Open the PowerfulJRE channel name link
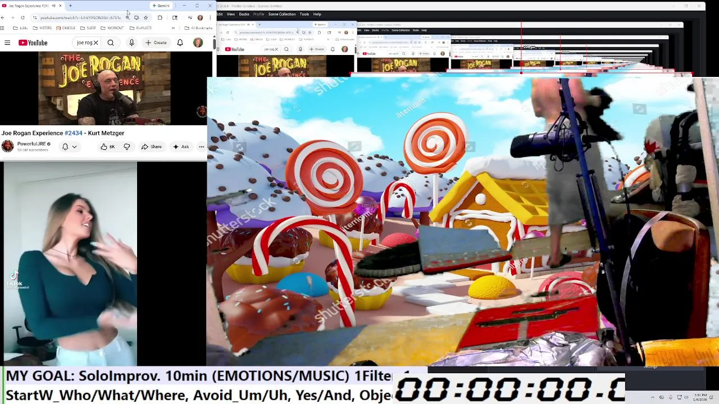This screenshot has width=719, height=404. [31, 144]
